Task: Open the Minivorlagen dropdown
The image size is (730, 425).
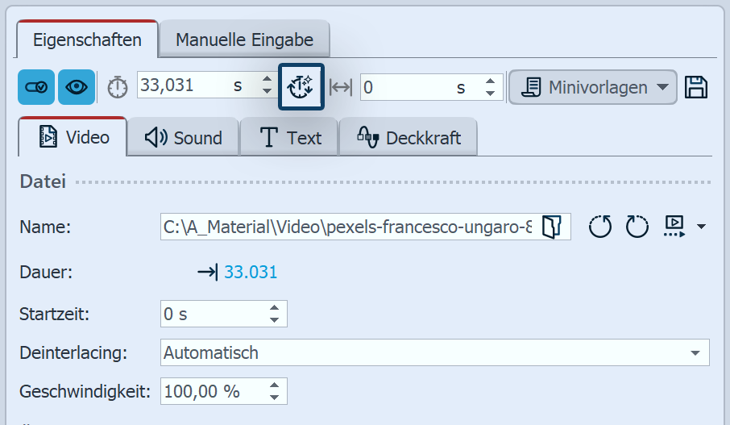Action: 592,87
